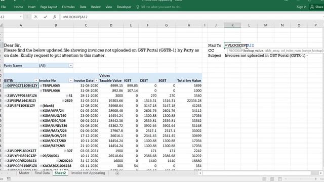This screenshot has width=324, height=182.
Task: Select column header K
Action: click(x=232, y=25)
